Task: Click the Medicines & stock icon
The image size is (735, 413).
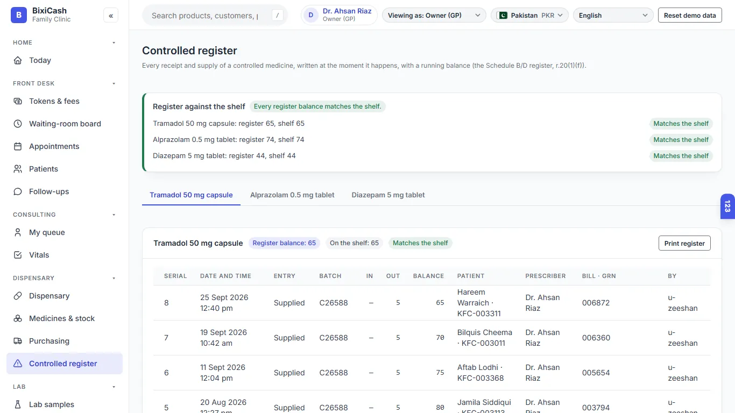Action: click(18, 318)
